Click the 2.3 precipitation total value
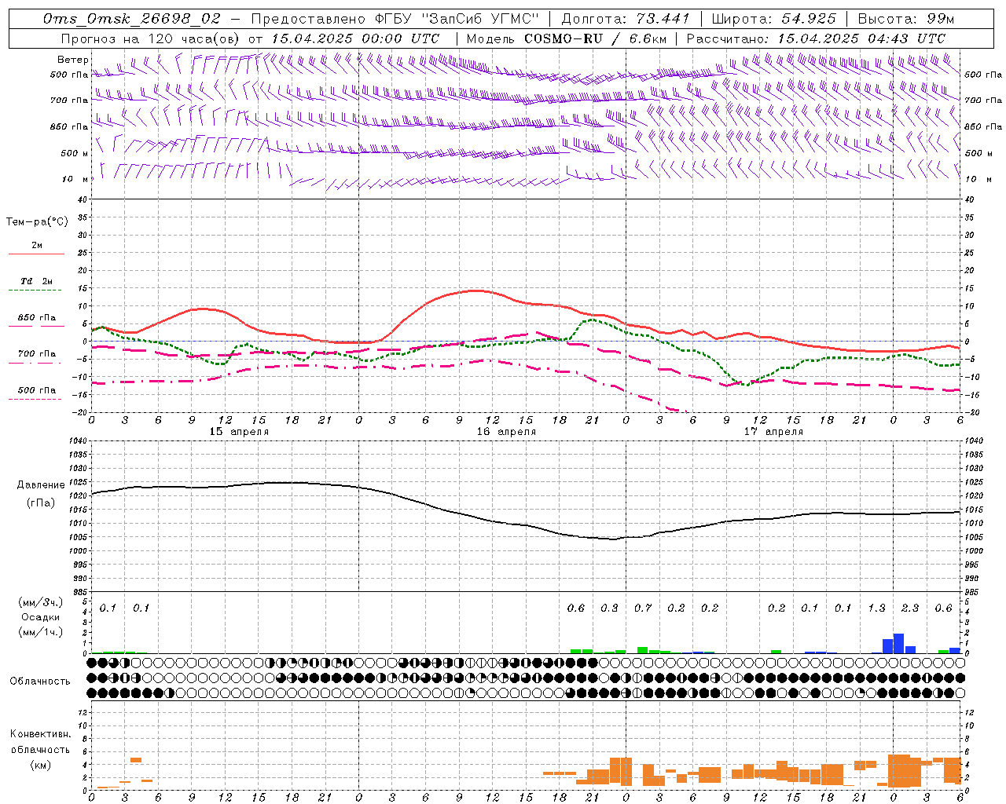1006x804 pixels. click(x=910, y=608)
